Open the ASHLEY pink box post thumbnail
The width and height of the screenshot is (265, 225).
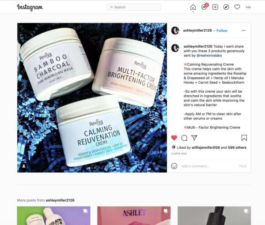pos(134,216)
